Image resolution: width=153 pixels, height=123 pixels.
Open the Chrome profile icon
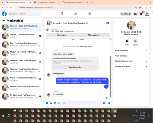click(146, 7)
